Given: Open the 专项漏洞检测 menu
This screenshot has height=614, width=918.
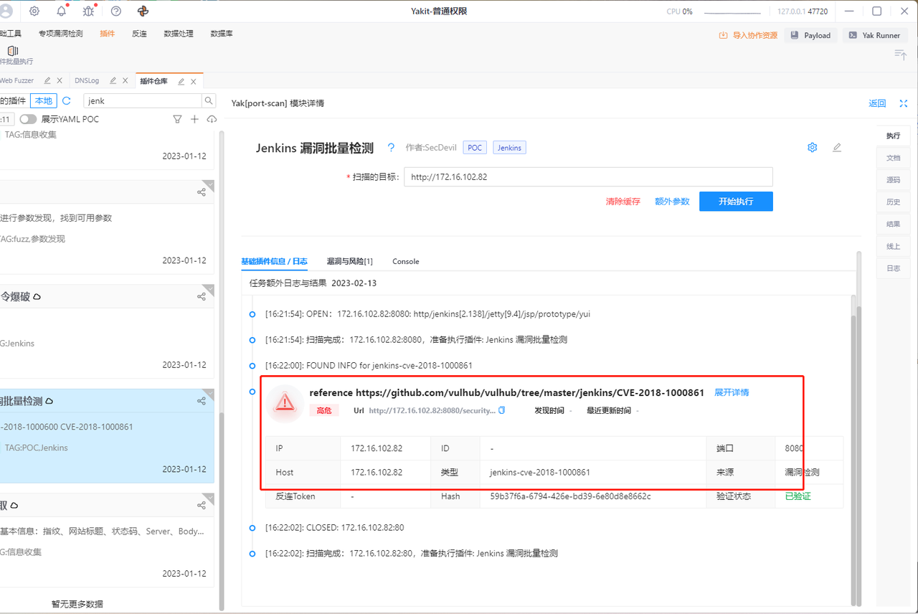Looking at the screenshot, I should pos(60,34).
